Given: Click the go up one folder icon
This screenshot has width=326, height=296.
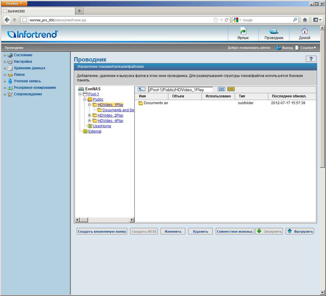Looking at the screenshot, I should pyautogui.click(x=141, y=89).
